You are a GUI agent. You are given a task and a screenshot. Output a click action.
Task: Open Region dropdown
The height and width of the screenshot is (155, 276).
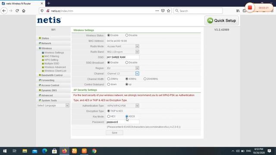(122, 68)
